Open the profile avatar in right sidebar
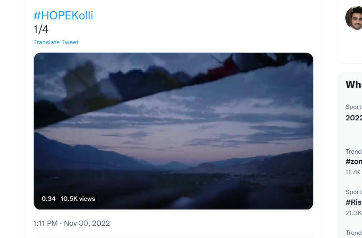The image size is (362, 238). click(354, 18)
